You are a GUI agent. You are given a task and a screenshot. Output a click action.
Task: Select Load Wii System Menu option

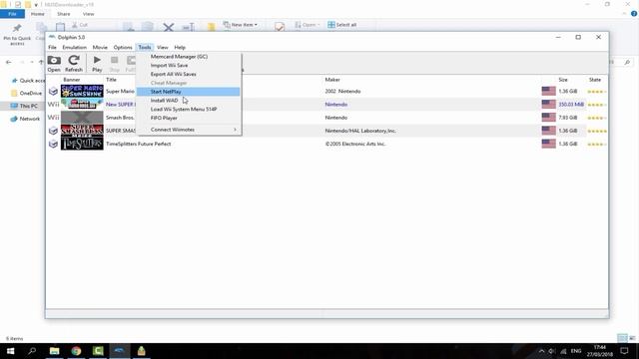tap(189, 109)
